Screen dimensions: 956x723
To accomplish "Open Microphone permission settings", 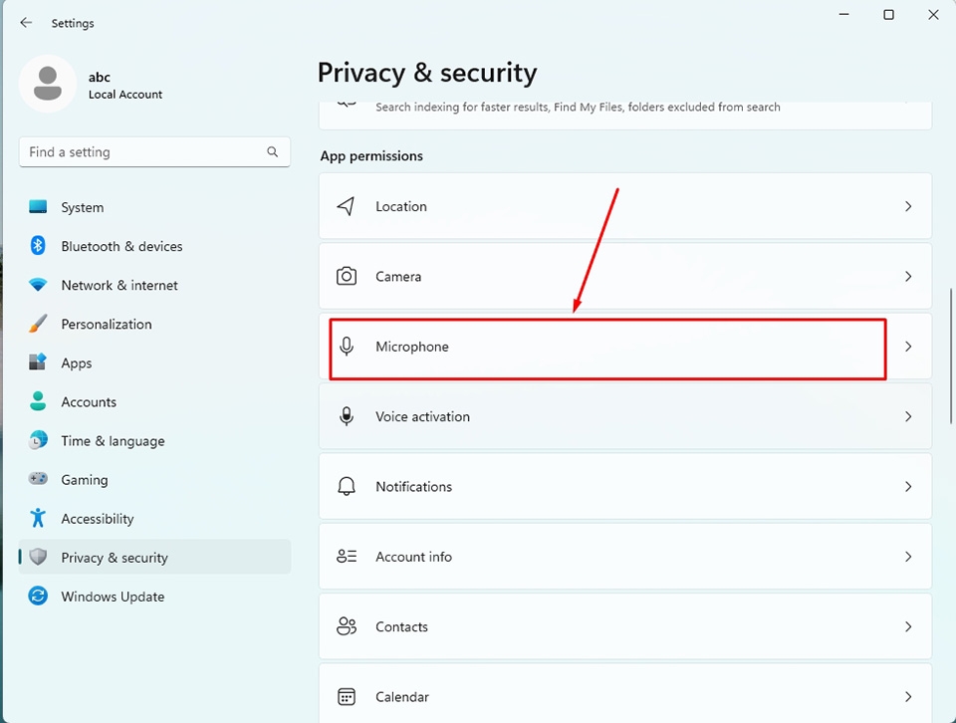I will click(625, 347).
